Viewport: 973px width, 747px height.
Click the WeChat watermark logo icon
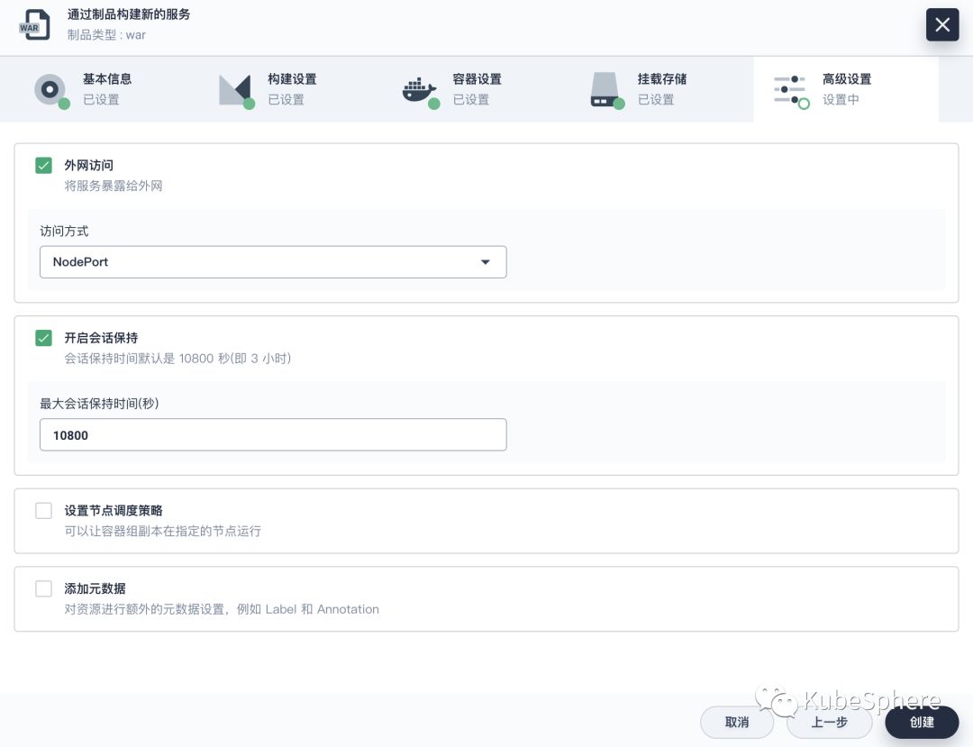777,700
